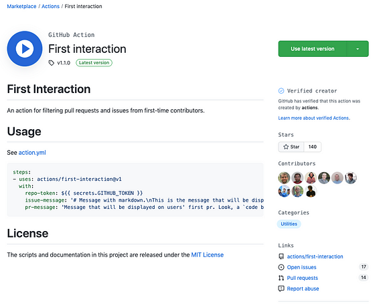Click the 140 stars count
Viewport: 375px width, 306px height.
click(312, 147)
